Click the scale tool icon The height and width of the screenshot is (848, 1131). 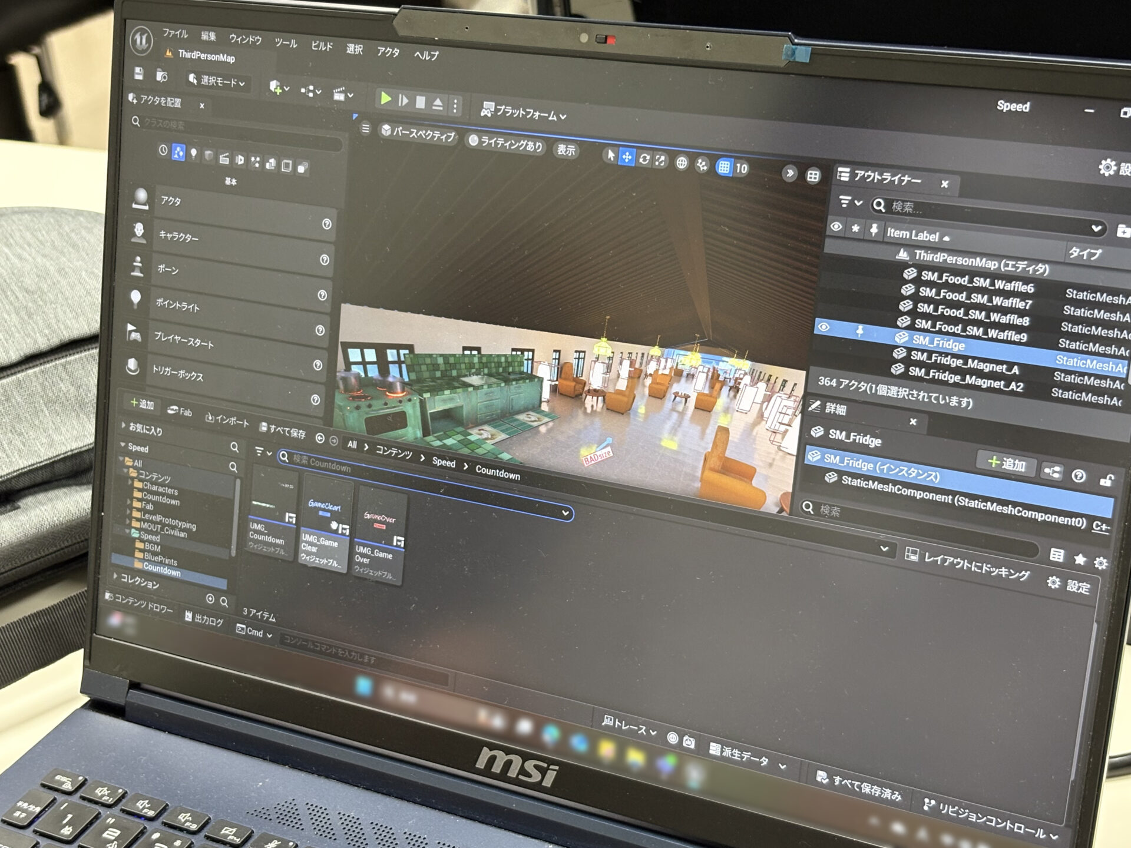coord(660,160)
